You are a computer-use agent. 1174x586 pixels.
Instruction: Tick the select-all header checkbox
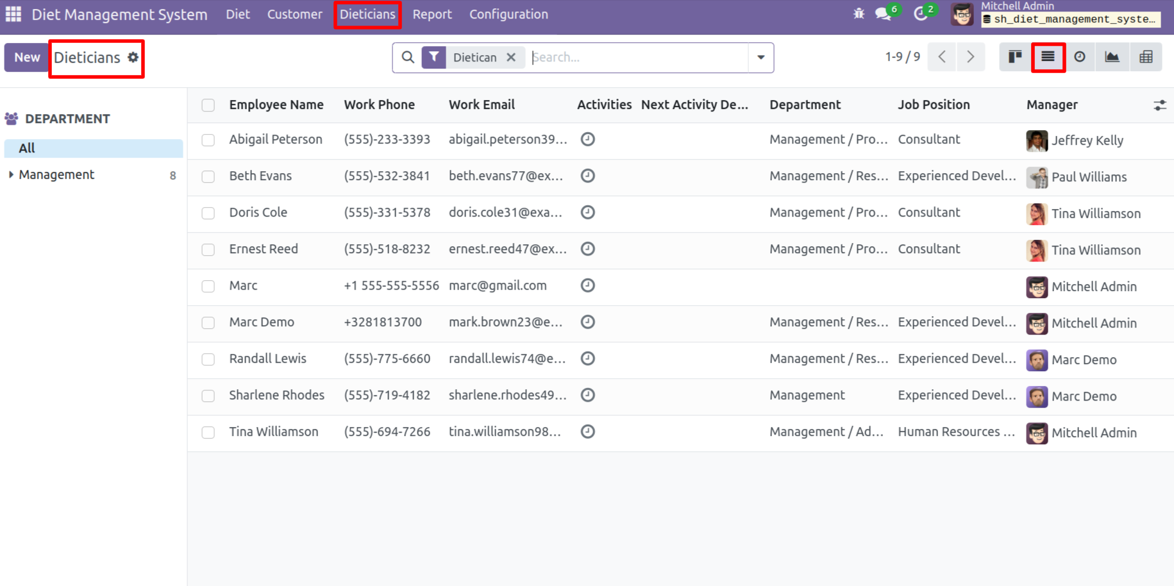click(x=208, y=105)
